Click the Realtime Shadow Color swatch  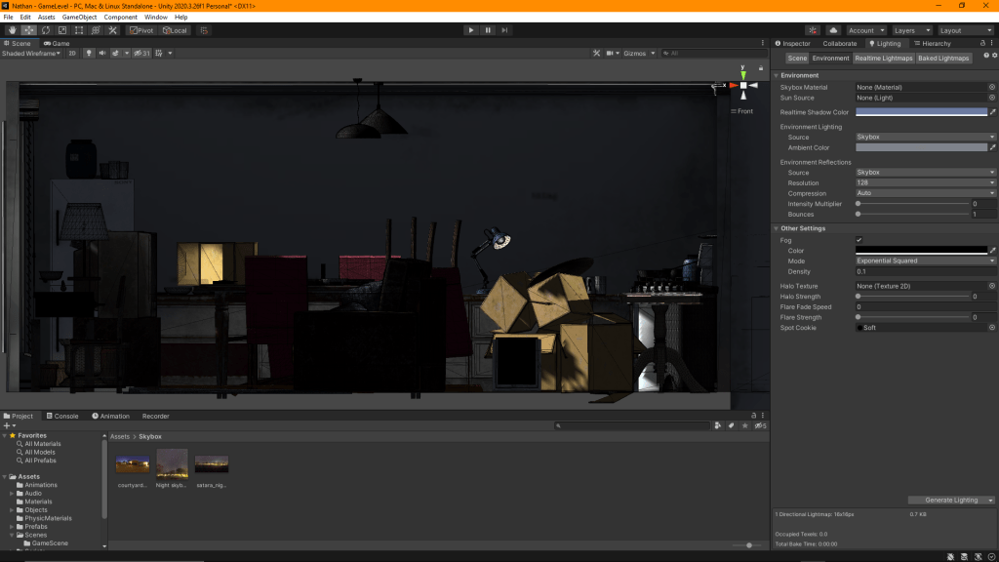point(921,112)
